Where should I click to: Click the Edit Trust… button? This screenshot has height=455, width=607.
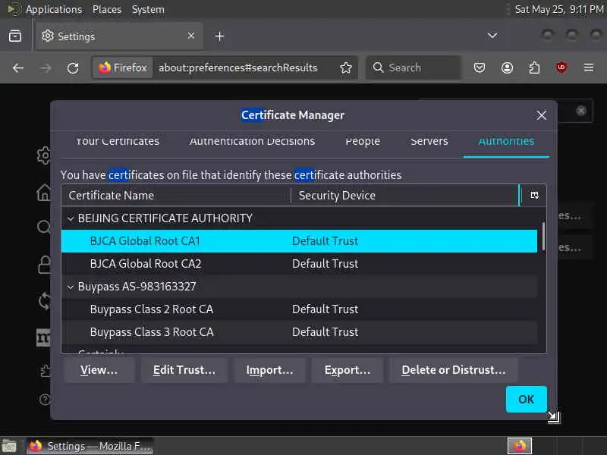click(x=184, y=370)
